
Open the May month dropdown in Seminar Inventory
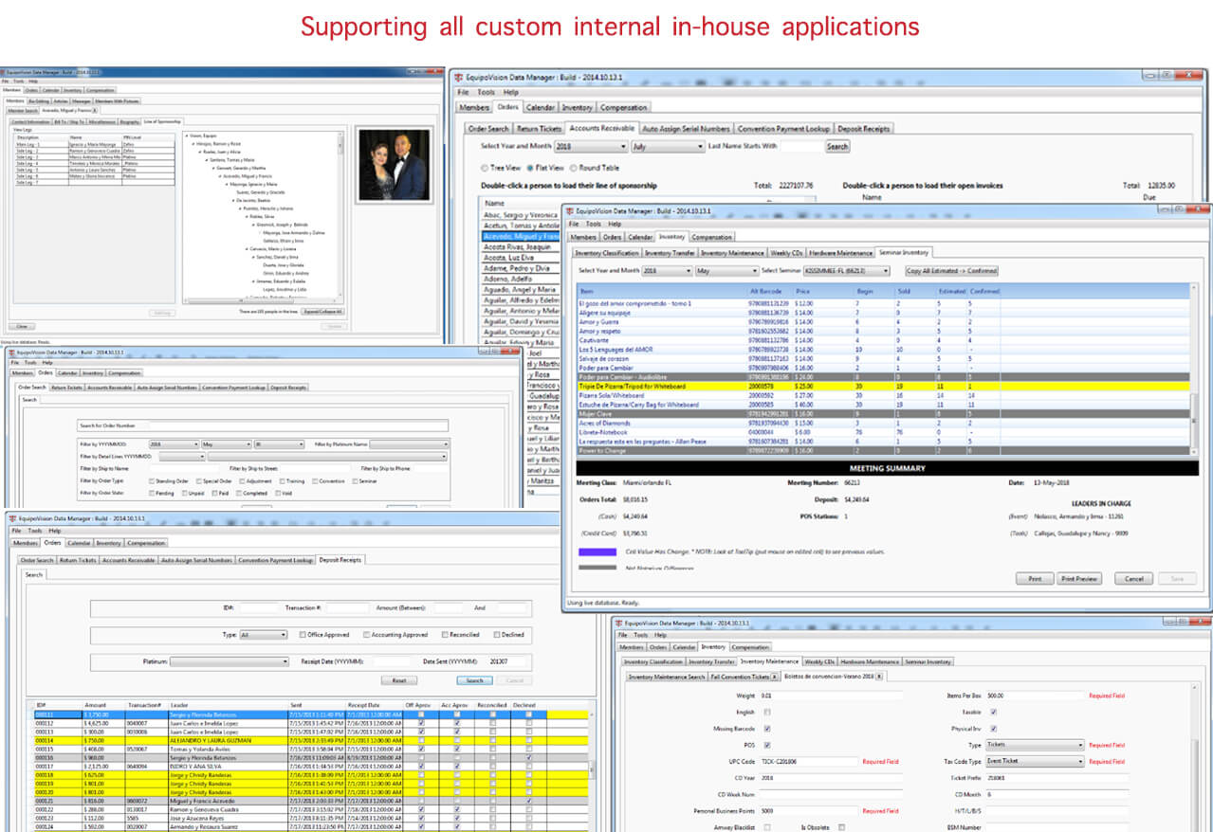728,271
